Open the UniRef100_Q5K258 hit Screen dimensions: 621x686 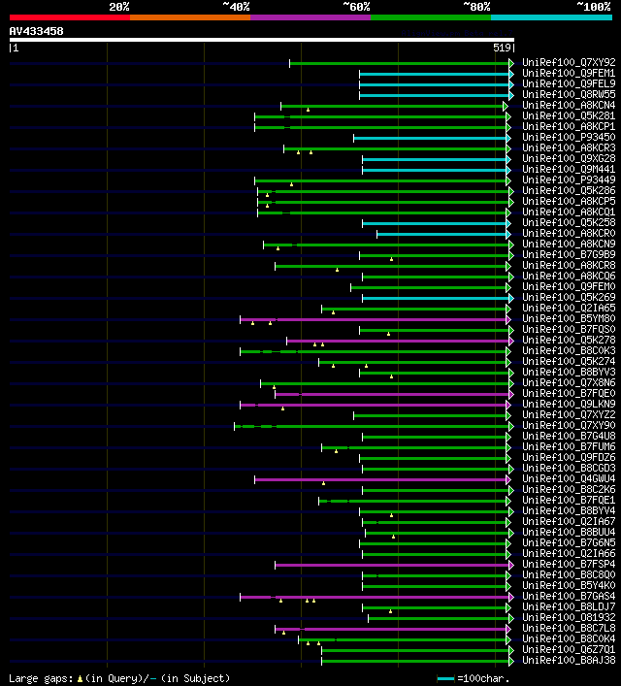tap(569, 223)
